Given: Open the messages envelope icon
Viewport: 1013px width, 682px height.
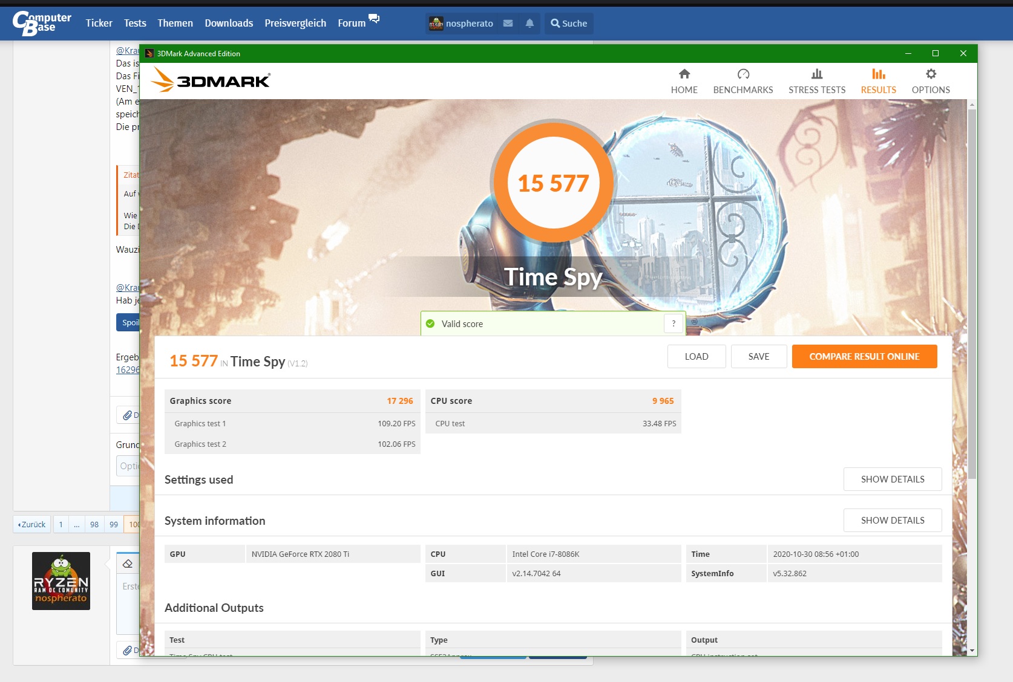Looking at the screenshot, I should (x=508, y=23).
